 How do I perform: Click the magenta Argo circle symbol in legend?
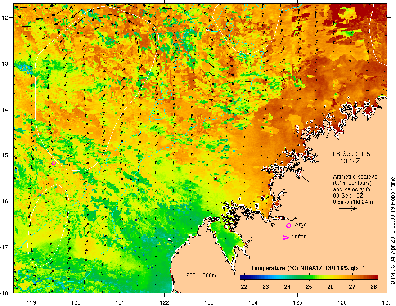tap(288, 225)
